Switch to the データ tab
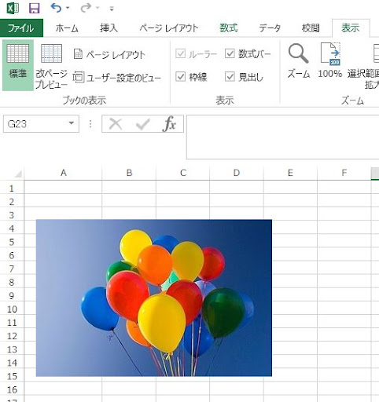 coord(270,28)
